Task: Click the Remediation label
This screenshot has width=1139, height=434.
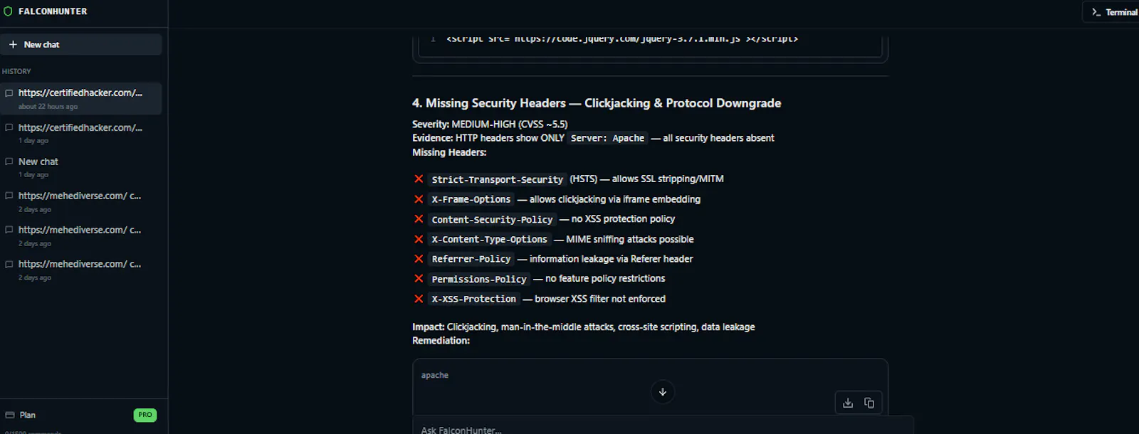Action: pyautogui.click(x=441, y=340)
